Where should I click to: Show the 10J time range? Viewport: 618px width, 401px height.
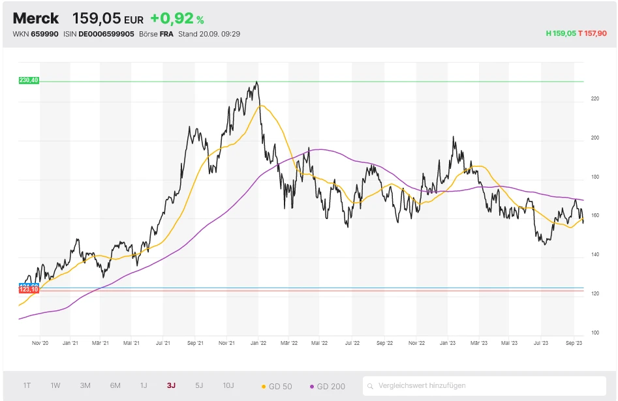[x=228, y=385]
